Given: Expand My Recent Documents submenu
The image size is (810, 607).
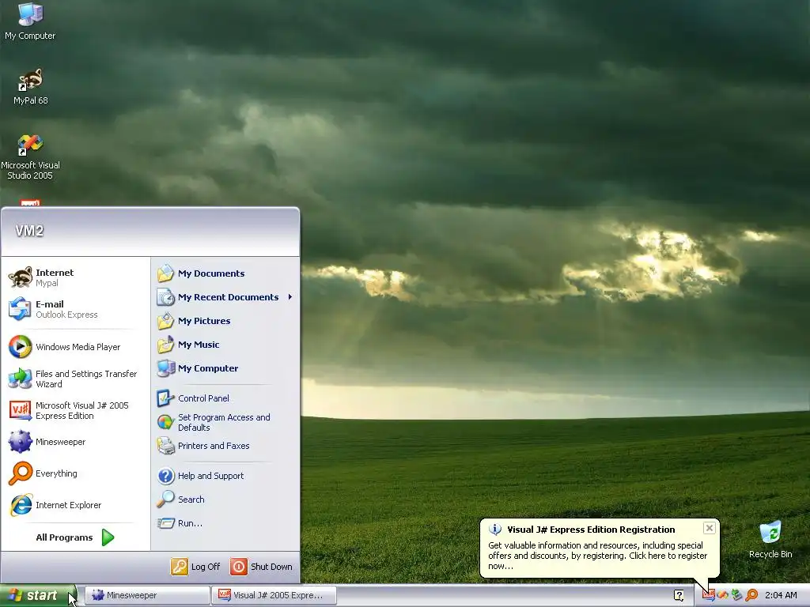Looking at the screenshot, I should point(225,297).
